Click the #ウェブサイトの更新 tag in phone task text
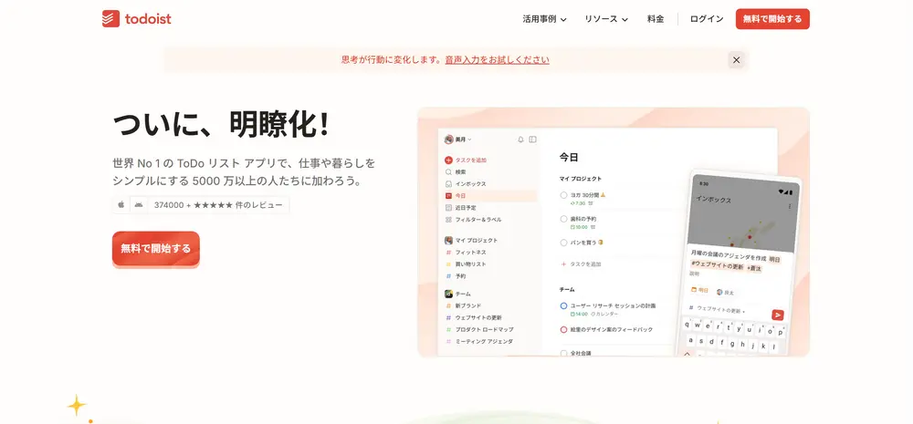The height and width of the screenshot is (424, 913). click(x=717, y=267)
